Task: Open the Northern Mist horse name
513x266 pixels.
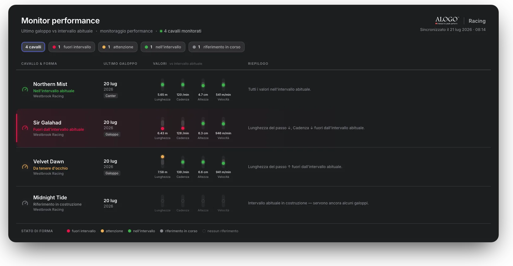Action: coord(50,84)
